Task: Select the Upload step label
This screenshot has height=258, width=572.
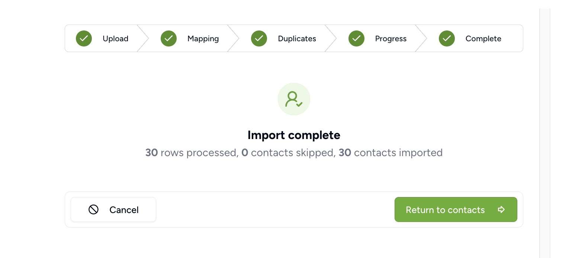Action: [115, 39]
